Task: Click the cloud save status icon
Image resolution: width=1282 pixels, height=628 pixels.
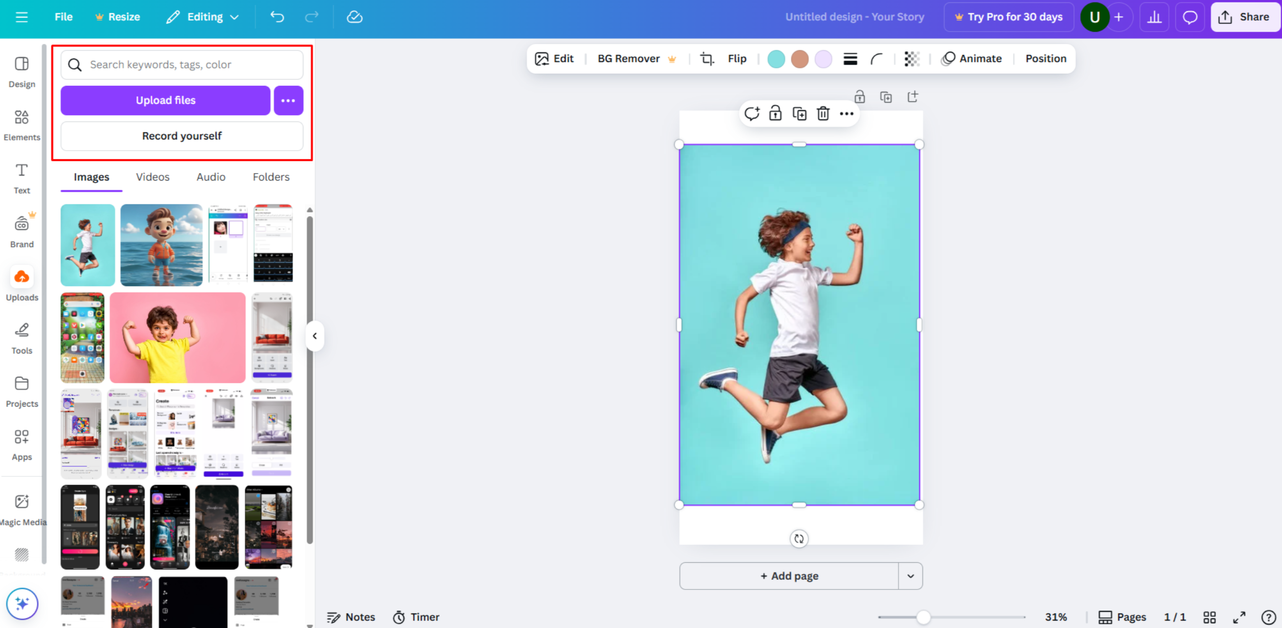Action: [x=354, y=17]
